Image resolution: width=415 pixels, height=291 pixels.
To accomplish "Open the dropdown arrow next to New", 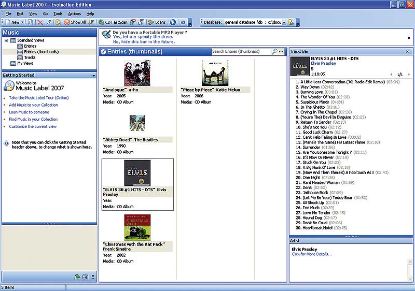I will point(22,22).
